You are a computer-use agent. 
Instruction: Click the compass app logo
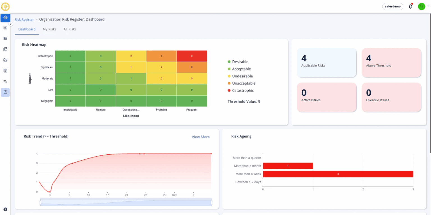[5, 6]
